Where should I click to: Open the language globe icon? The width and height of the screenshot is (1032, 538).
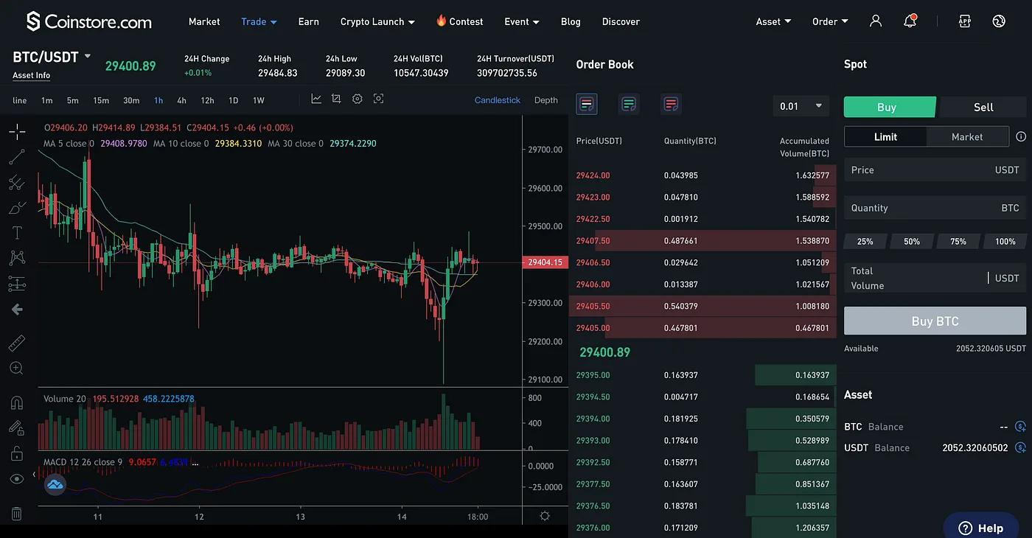pos(999,21)
